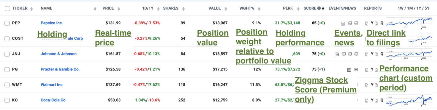The height and width of the screenshot is (110, 437).
Task: Sort holdings by the Ticker sort arrows
Action: 32,9
